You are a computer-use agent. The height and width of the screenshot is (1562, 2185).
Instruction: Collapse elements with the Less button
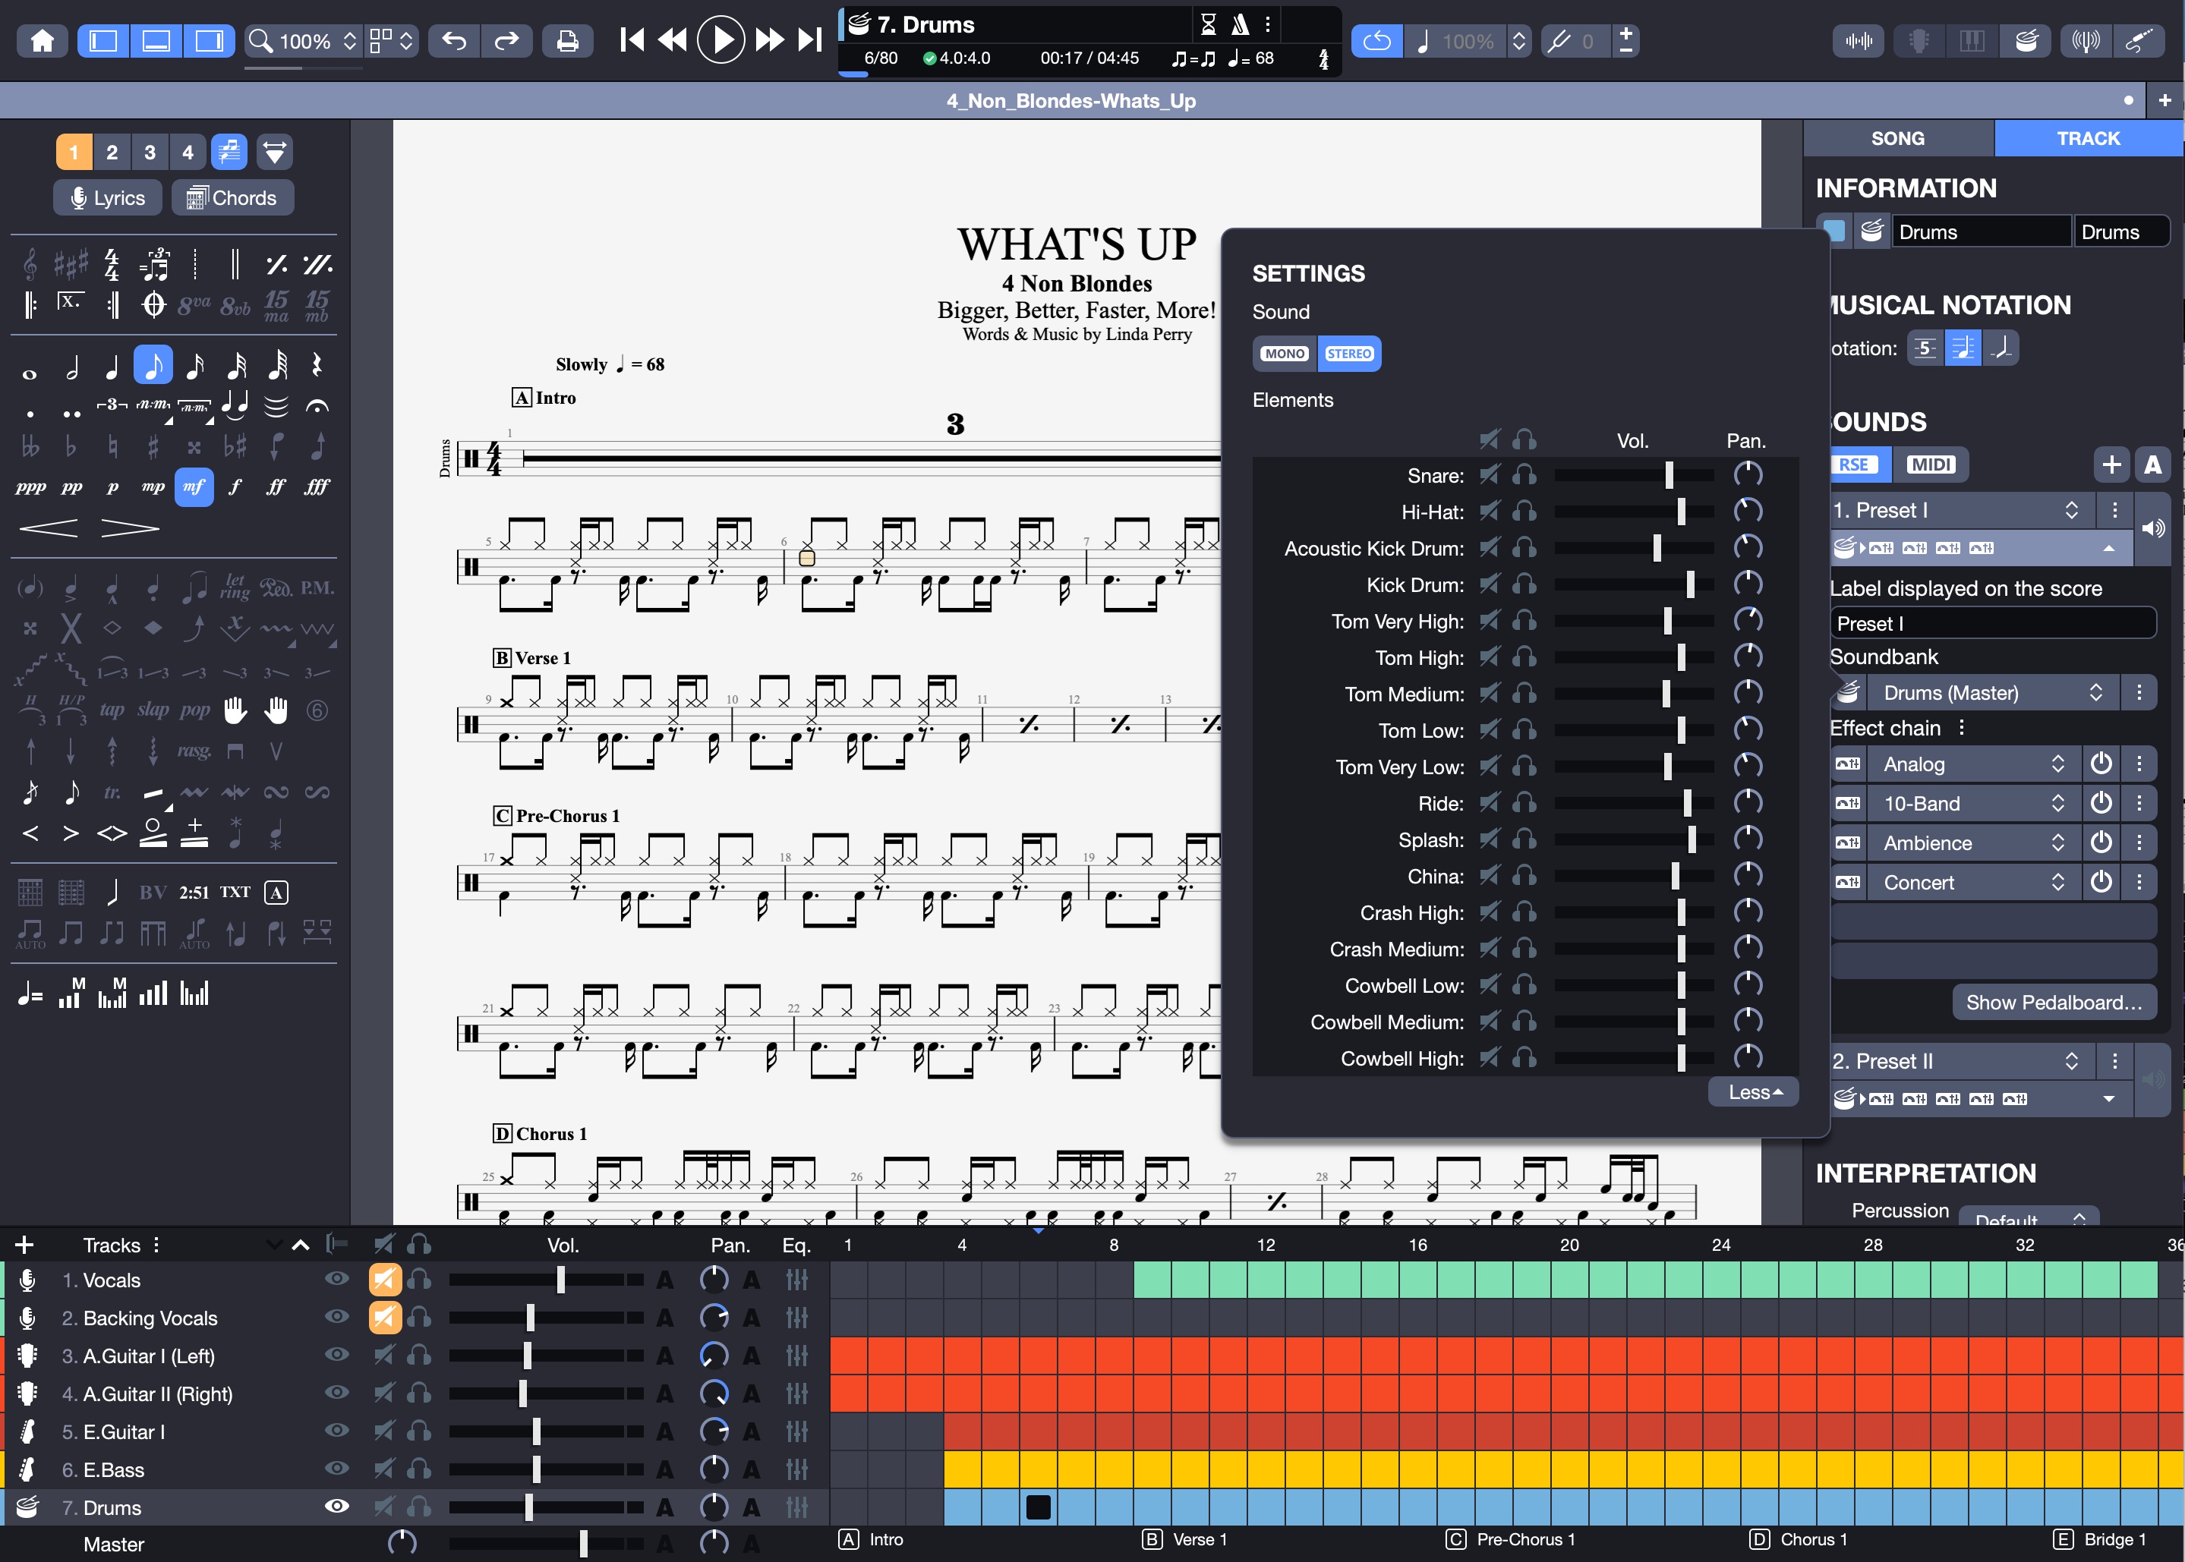pos(1753,1091)
